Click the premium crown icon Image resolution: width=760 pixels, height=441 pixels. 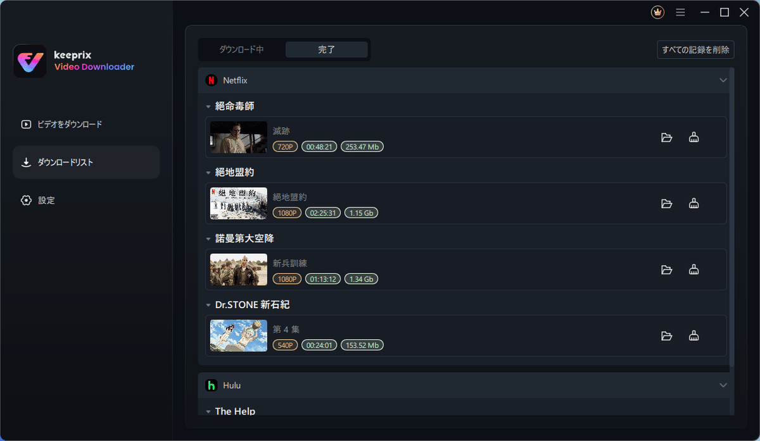tap(658, 12)
